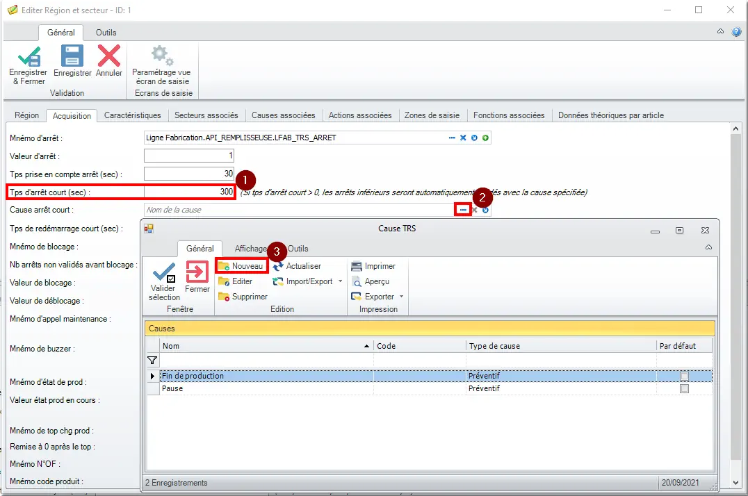Viewport: 748px width, 496px height.
Task: Click the Enregistrer & Fermer icon
Action: [x=29, y=56]
